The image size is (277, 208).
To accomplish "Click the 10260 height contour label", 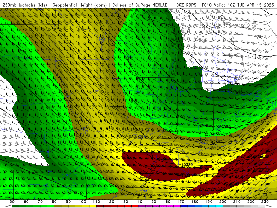I will click(x=211, y=143).
